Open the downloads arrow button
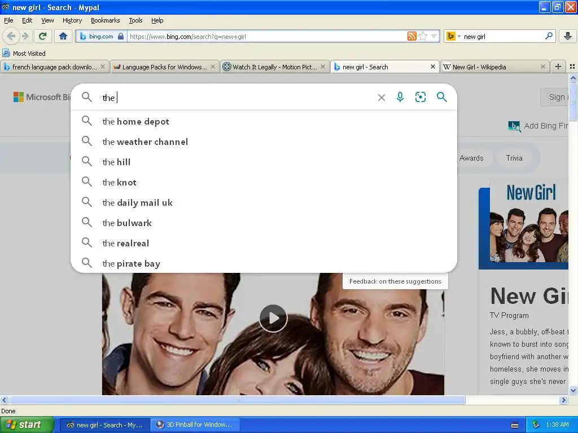The height and width of the screenshot is (433, 578). coord(568,36)
